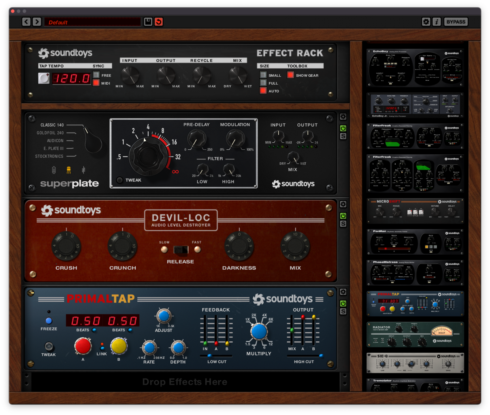Enable FREE sync mode
This screenshot has height=415, width=490.
pyautogui.click(x=96, y=75)
